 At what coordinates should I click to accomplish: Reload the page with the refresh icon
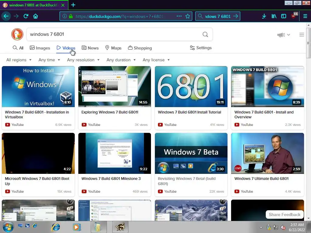point(26,16)
